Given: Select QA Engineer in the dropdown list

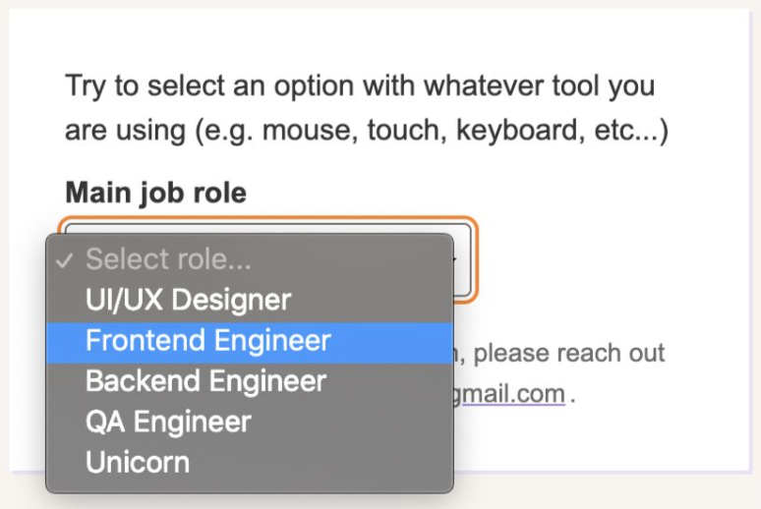Looking at the screenshot, I should click(x=168, y=422).
